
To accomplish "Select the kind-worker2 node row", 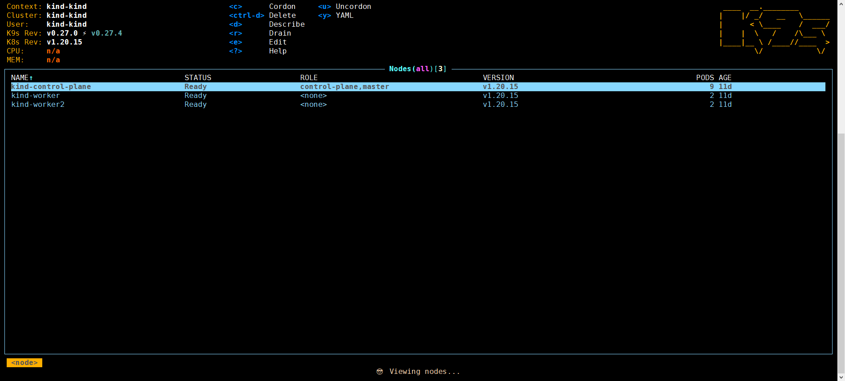I will coord(38,105).
